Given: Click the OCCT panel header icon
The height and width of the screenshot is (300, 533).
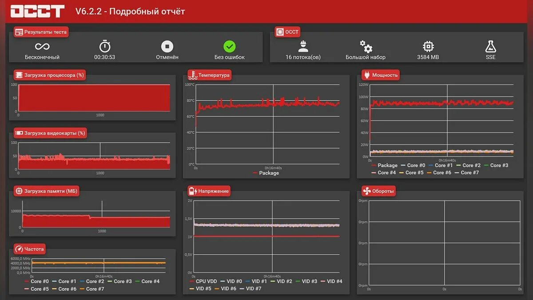Looking at the screenshot, I should [280, 32].
